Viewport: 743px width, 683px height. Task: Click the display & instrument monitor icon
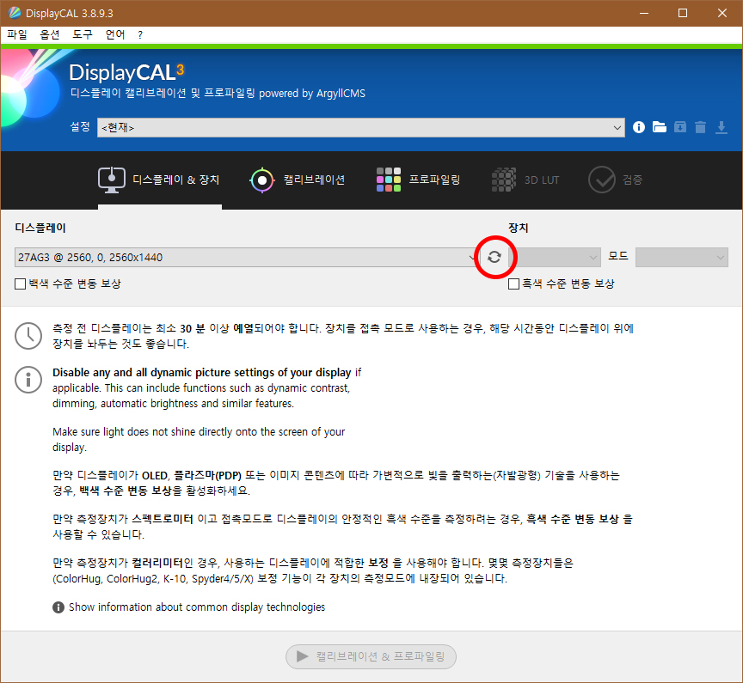point(112,180)
